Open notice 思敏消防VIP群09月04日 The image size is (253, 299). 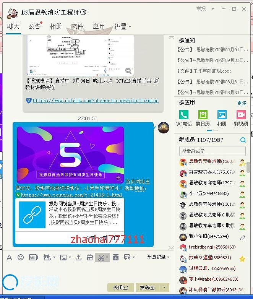(212, 50)
